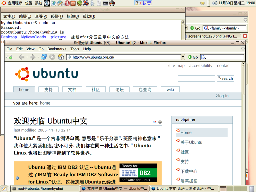Go forward using Firefox forward arrow
This screenshot has height=192, width=256.
[x=33, y=57]
